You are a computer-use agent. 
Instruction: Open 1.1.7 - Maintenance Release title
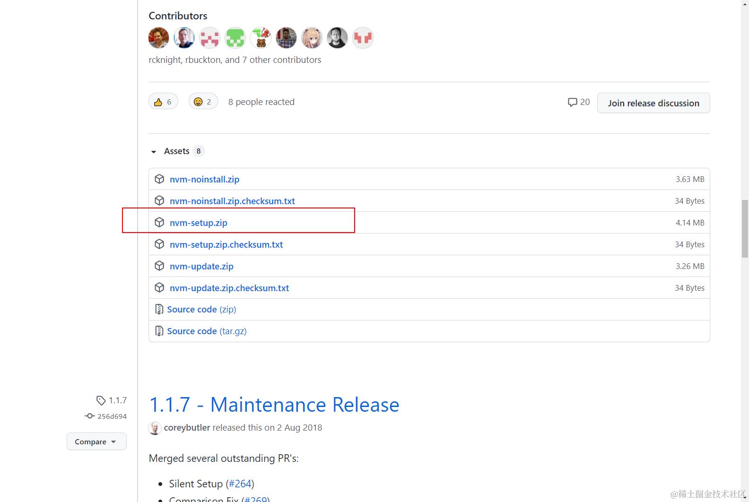pos(274,405)
